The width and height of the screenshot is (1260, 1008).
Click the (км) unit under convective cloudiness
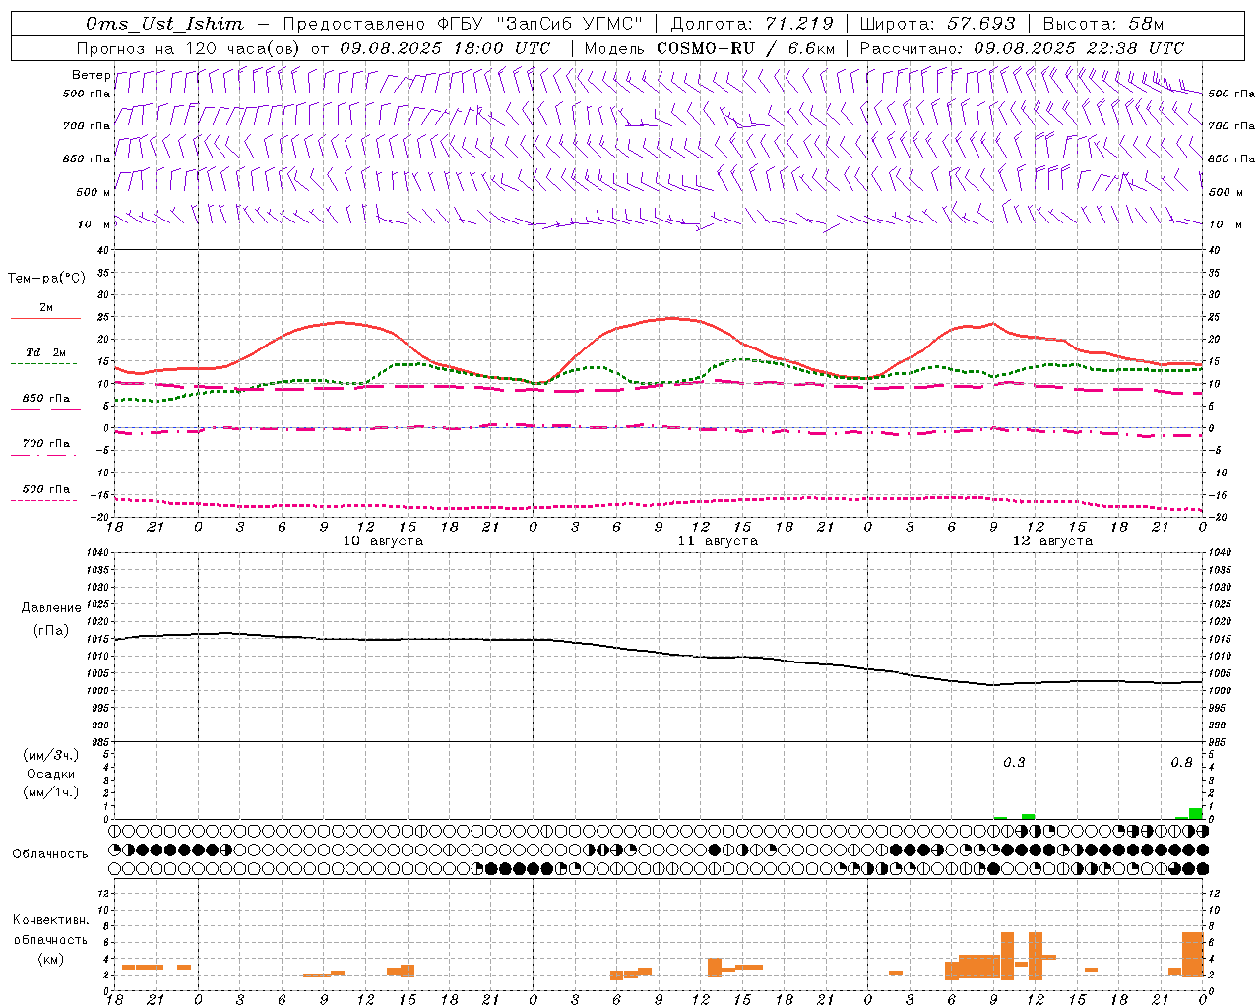50,959
